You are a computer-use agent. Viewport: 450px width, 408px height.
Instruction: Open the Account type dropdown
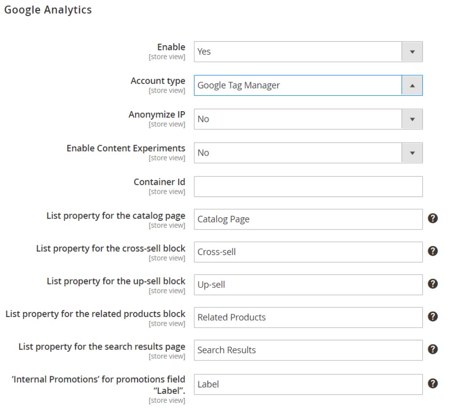(308, 85)
